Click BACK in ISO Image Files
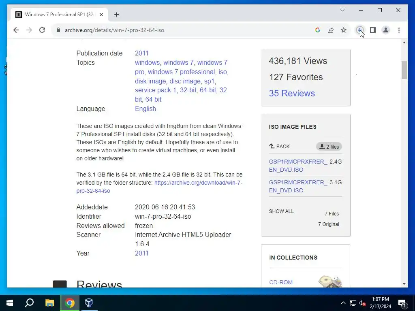 click(x=280, y=146)
